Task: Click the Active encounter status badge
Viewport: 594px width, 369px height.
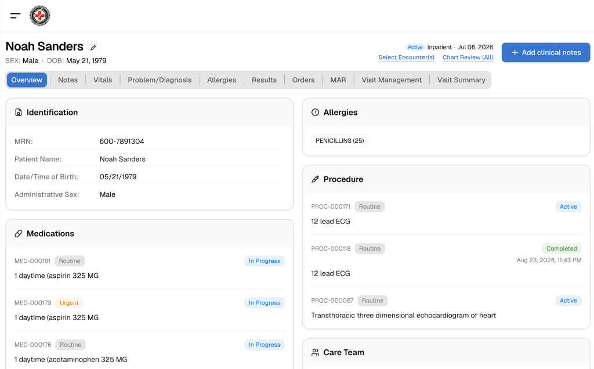Action: point(415,48)
